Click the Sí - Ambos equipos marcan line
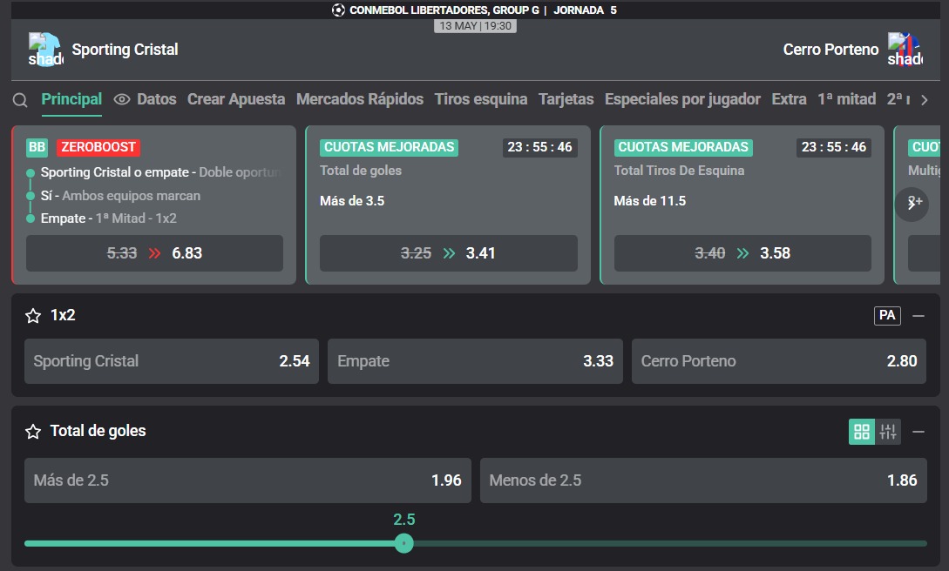 (x=120, y=196)
